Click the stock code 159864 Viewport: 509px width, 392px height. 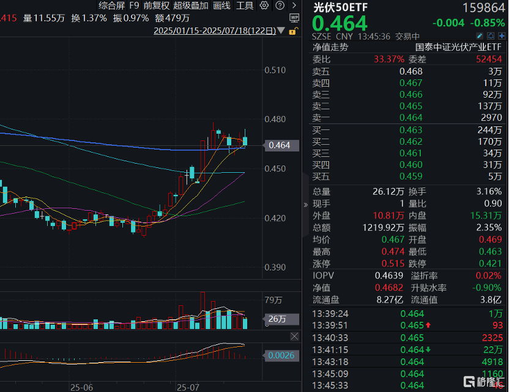[x=484, y=8]
